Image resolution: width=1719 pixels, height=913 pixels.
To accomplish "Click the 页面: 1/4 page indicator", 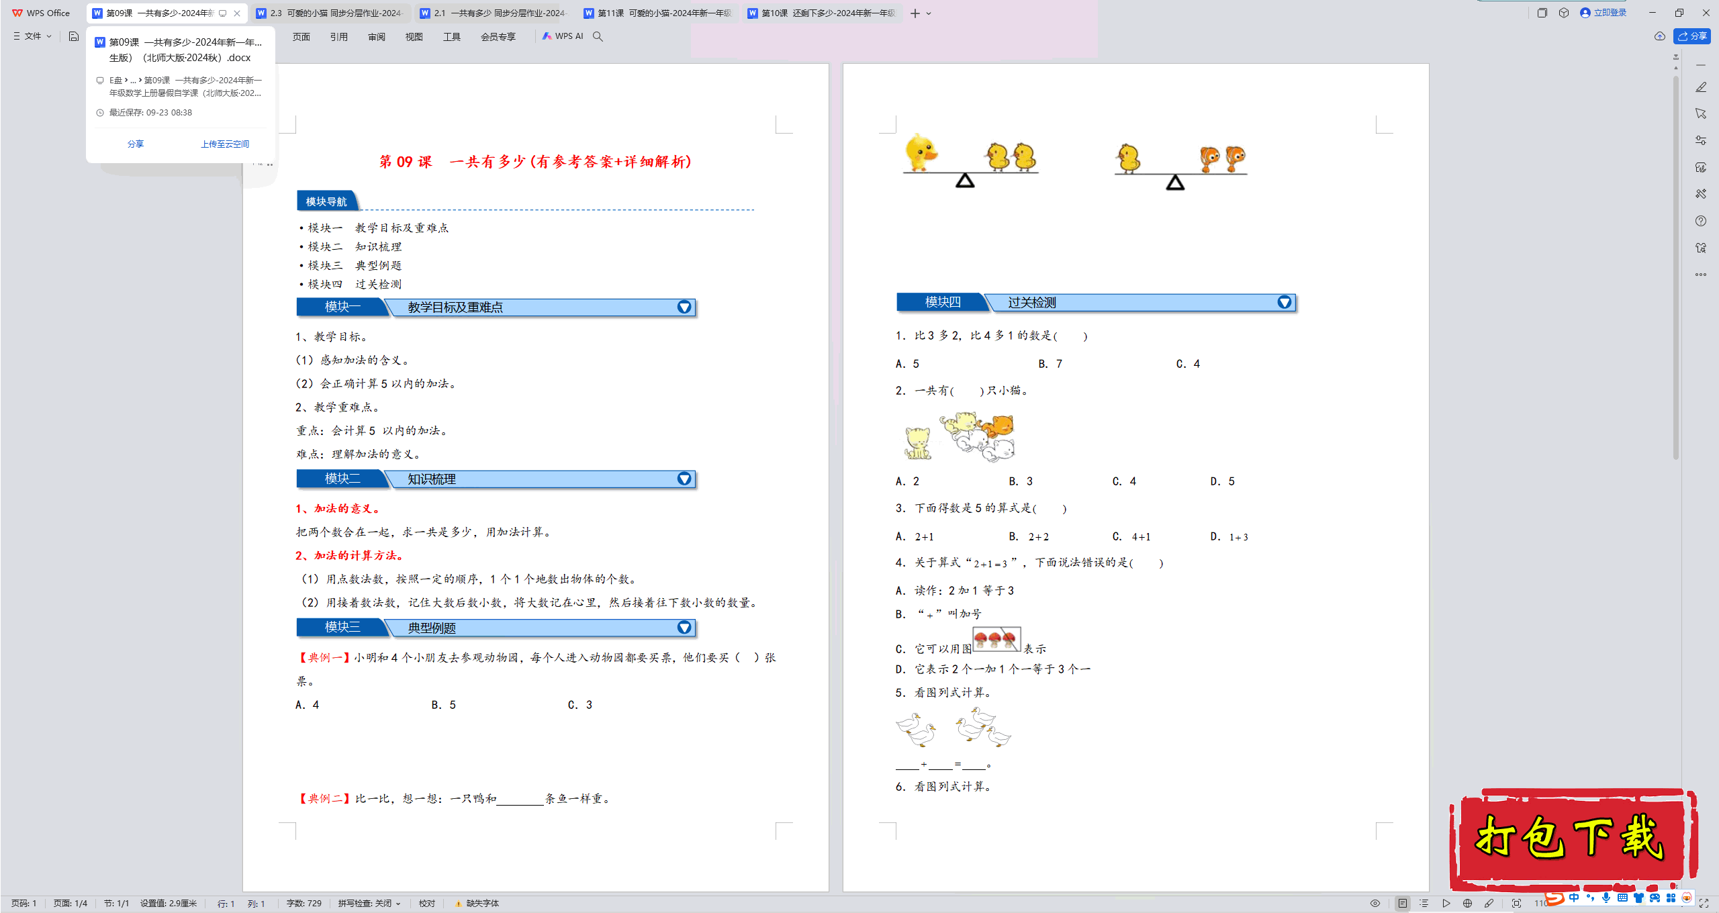I will 71,904.
